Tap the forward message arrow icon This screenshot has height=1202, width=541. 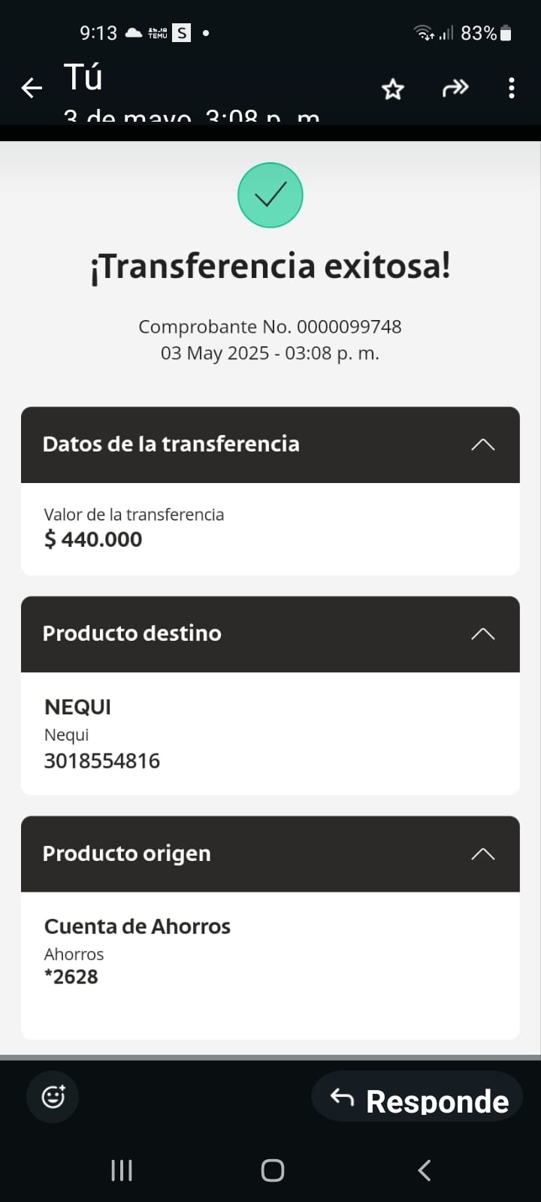click(455, 89)
